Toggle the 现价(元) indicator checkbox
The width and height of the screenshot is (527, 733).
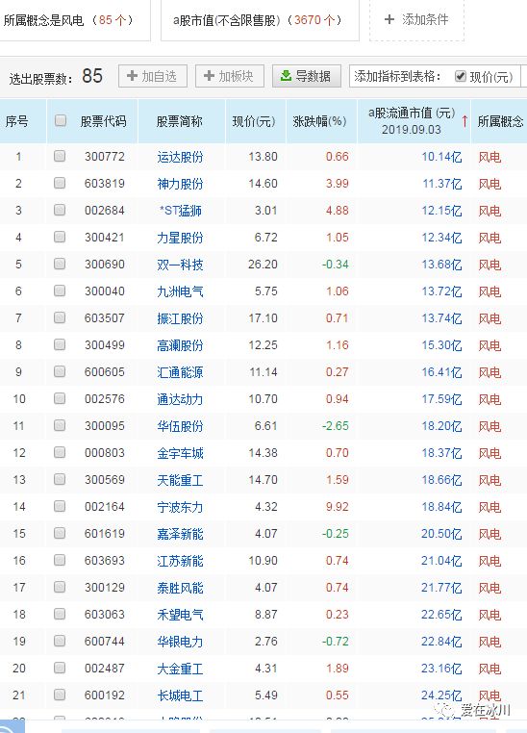pos(461,76)
